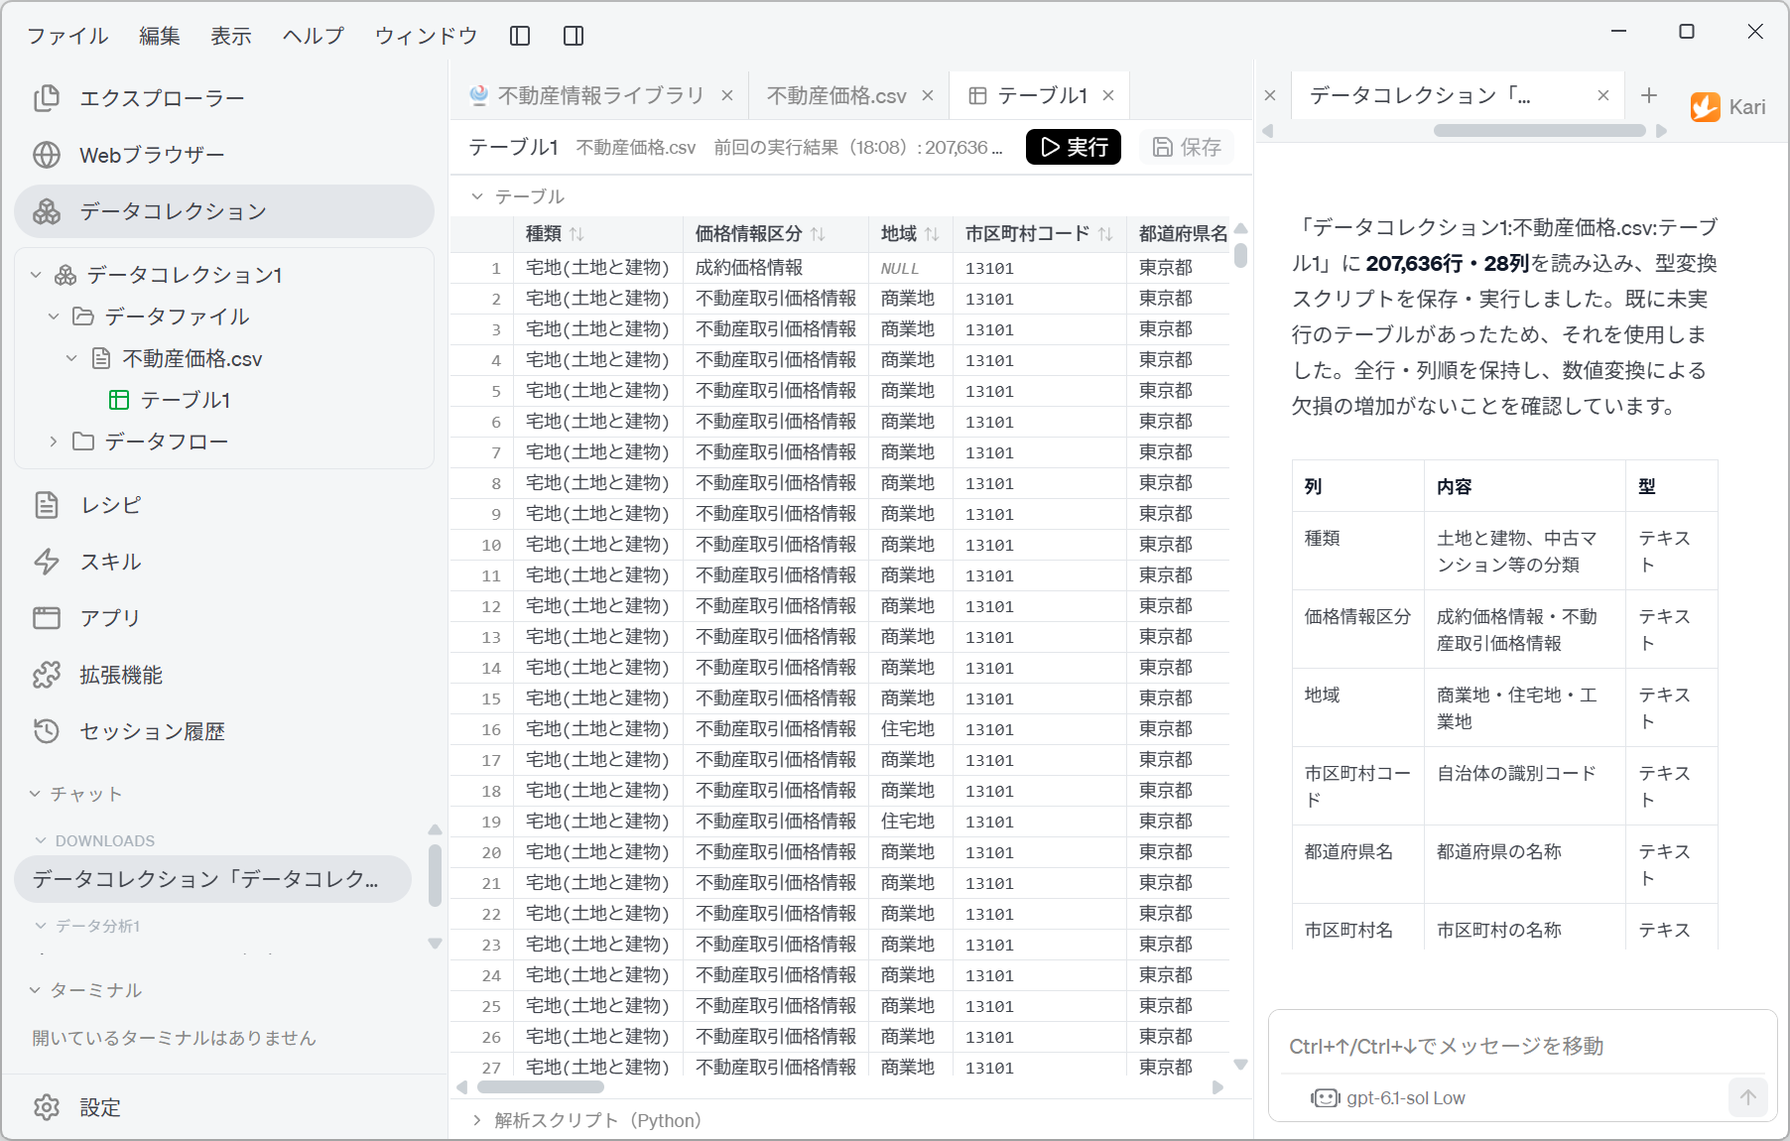Collapse the テーブル section
The height and width of the screenshot is (1141, 1790).
point(477,196)
